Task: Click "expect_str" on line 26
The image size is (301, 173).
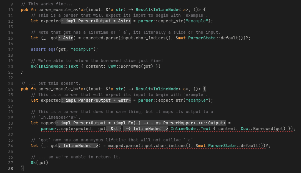Action: point(171,101)
